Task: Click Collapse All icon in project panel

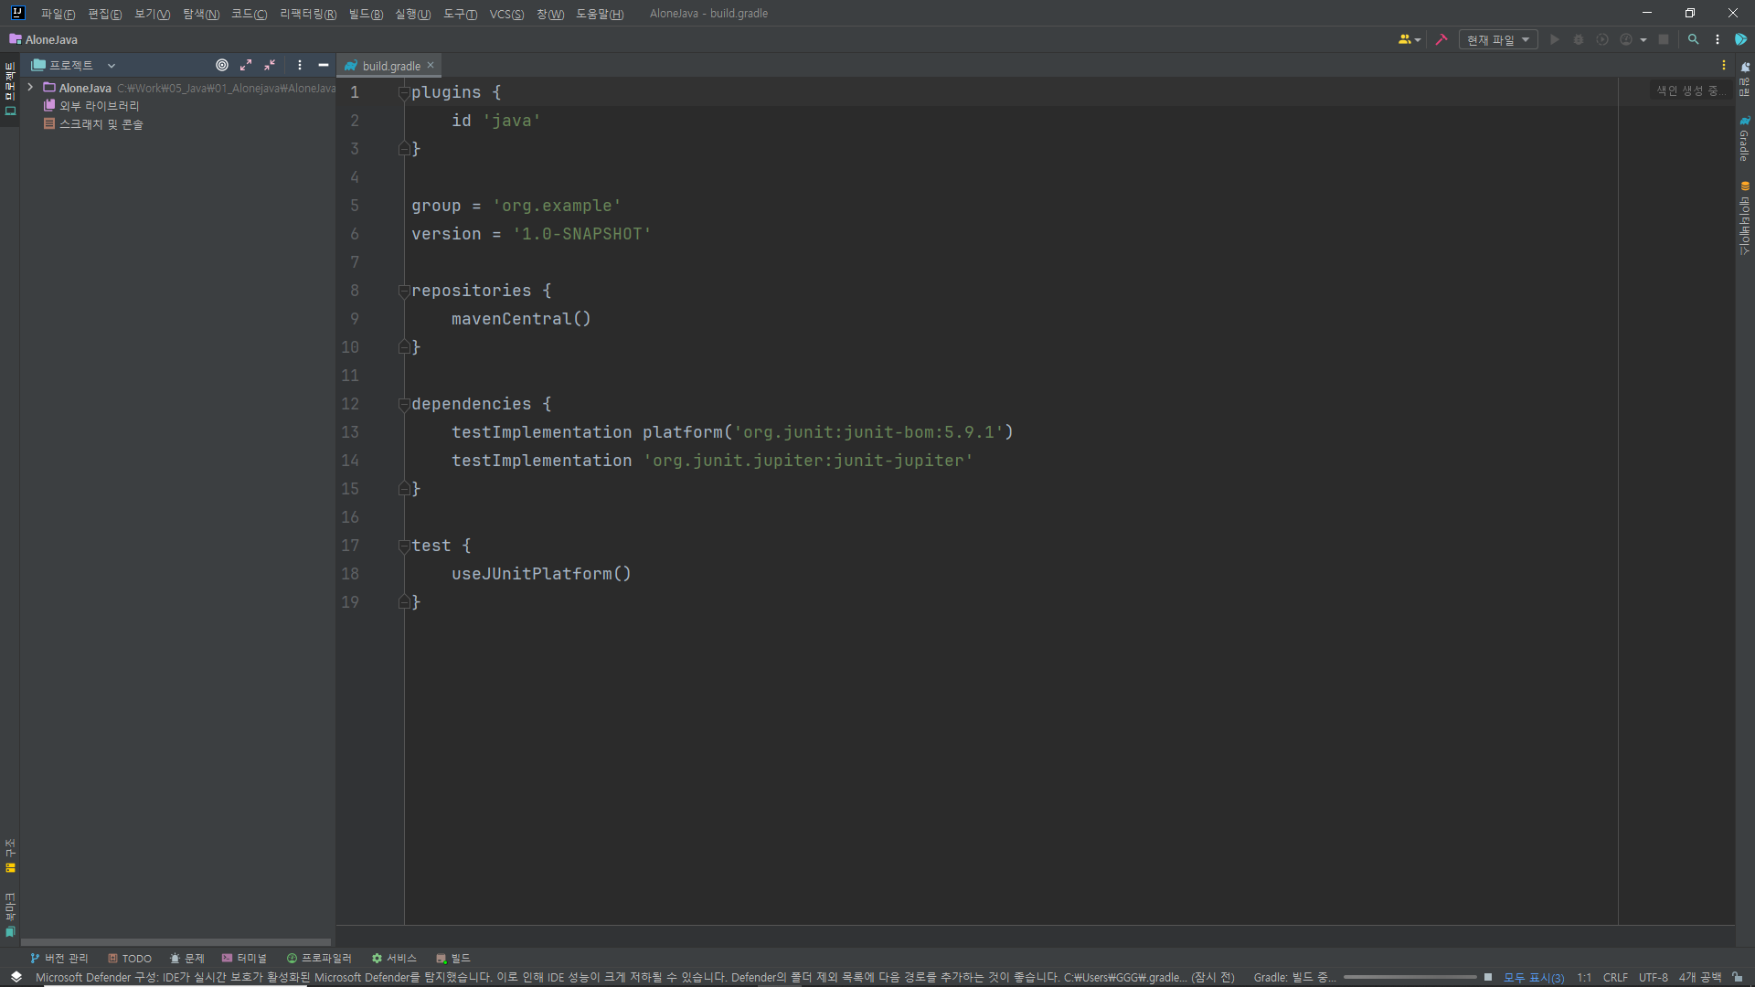Action: (x=270, y=65)
